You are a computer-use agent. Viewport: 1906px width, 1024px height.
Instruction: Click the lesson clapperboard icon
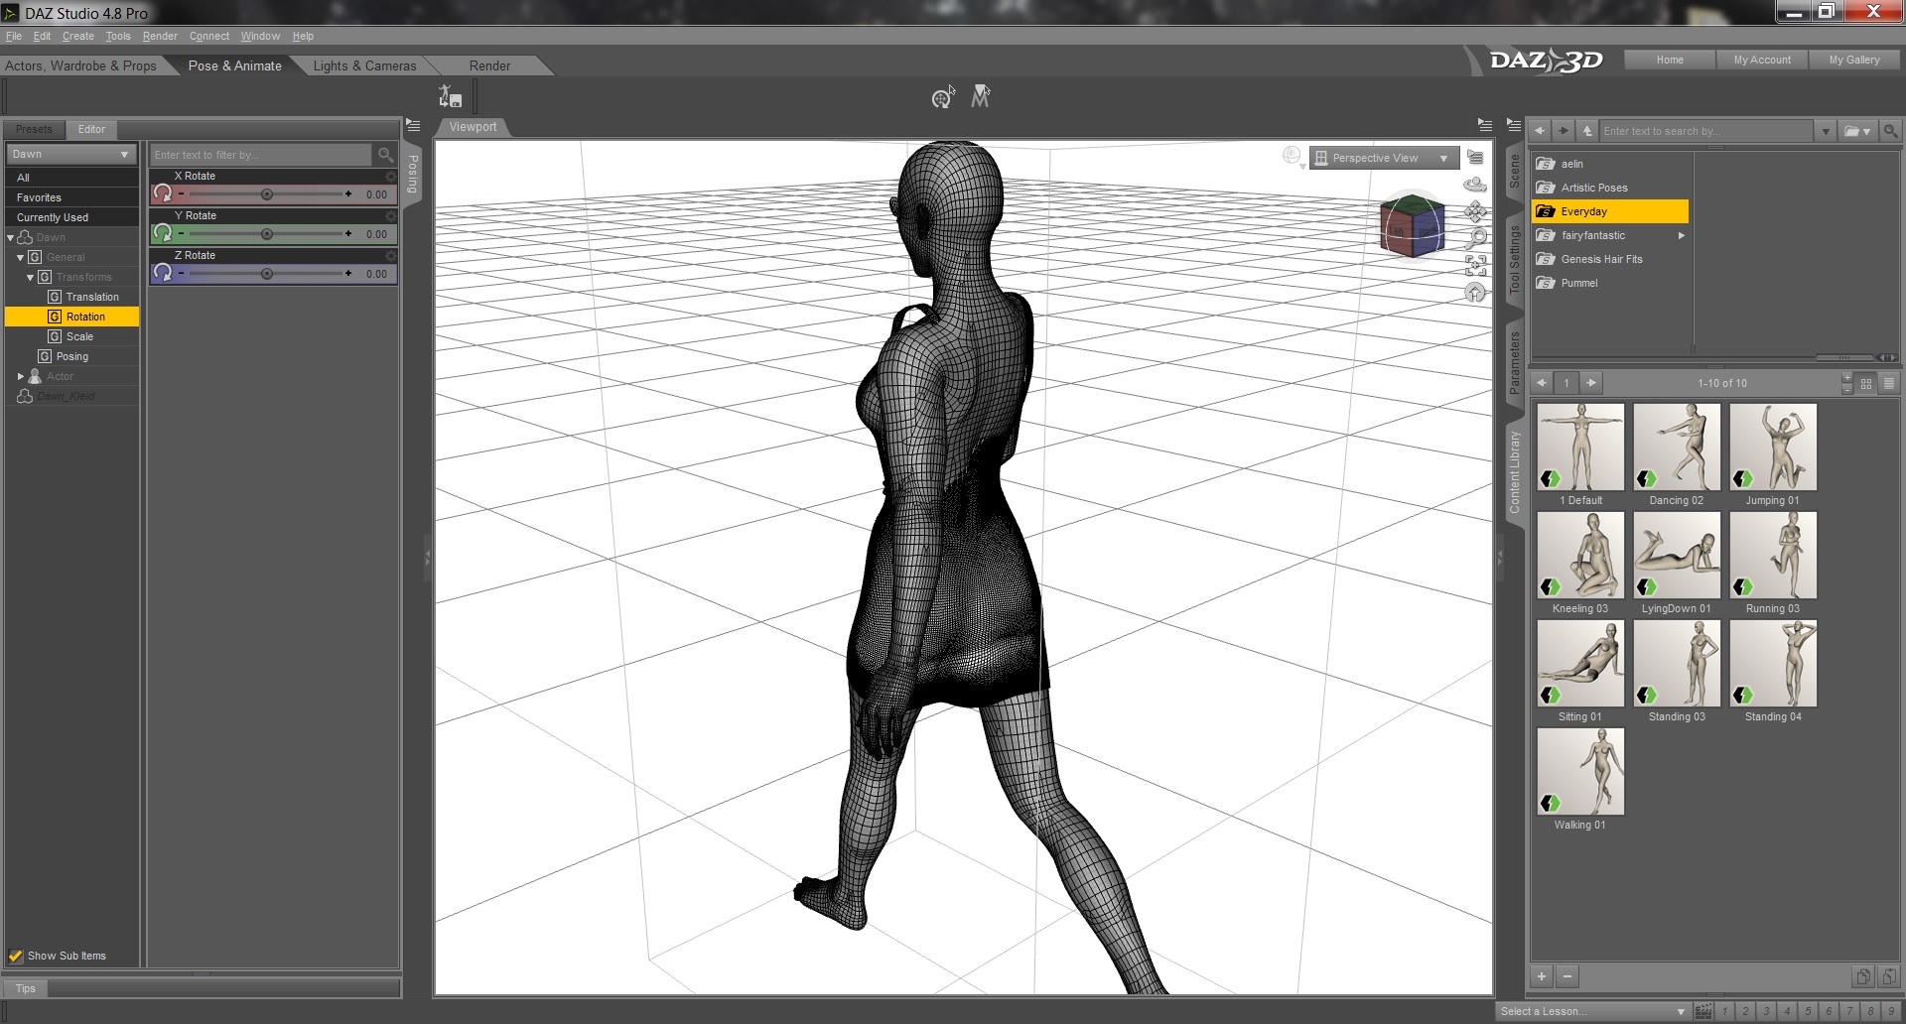pyautogui.click(x=1703, y=1011)
